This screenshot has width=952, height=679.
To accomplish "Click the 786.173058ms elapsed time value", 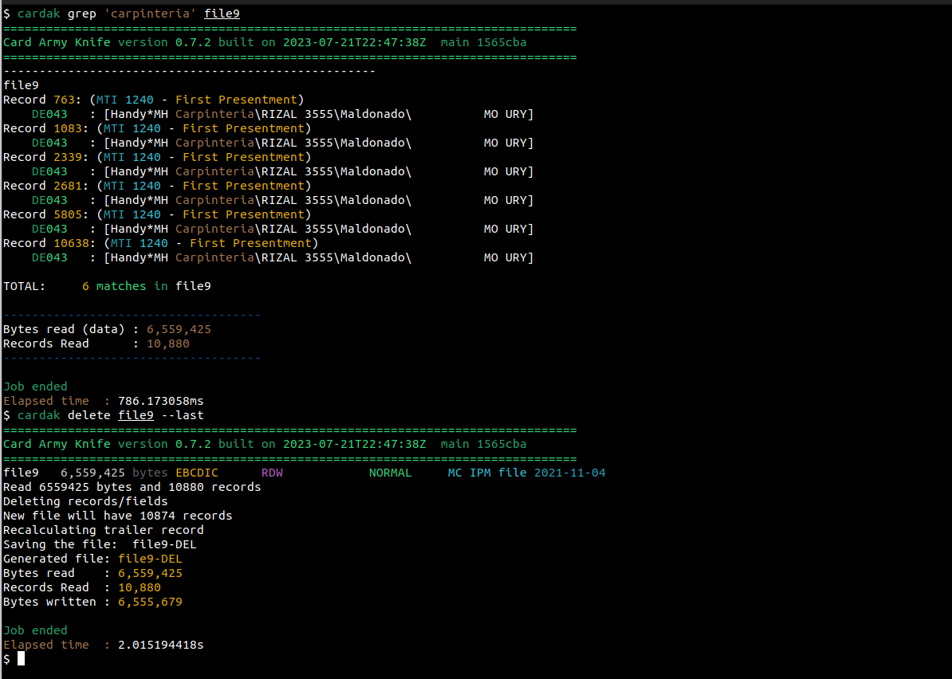I will tap(160, 401).
